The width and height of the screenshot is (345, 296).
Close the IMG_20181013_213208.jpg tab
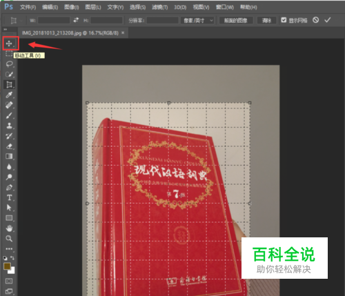[123, 33]
